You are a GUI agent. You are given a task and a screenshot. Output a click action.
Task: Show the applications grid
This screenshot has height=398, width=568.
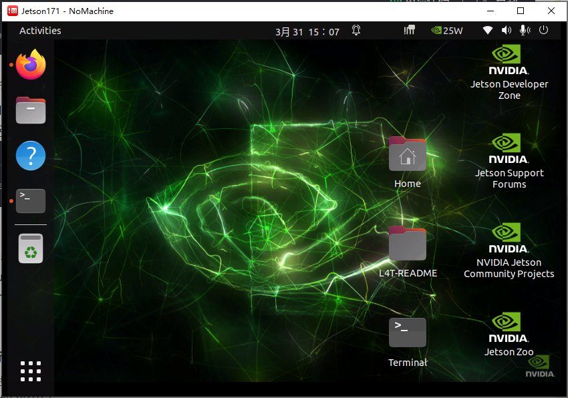coord(31,371)
